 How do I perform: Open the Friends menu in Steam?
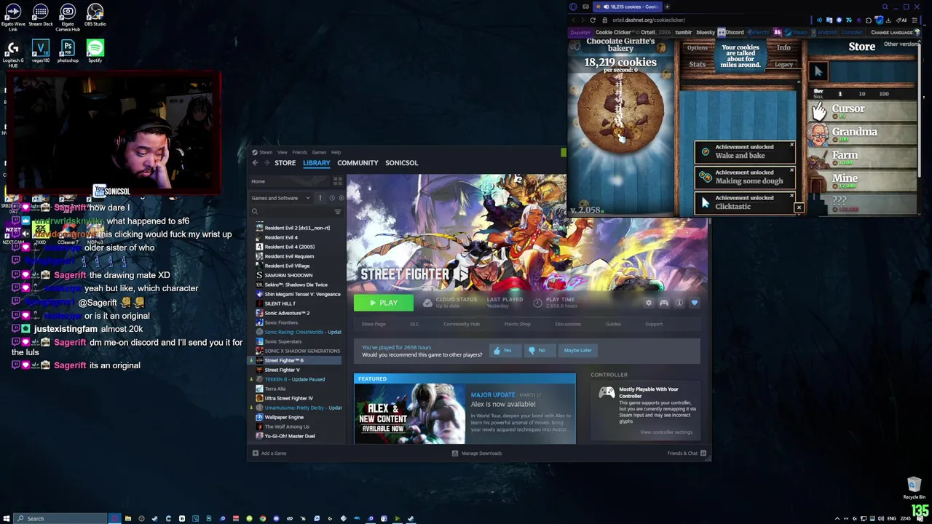299,152
